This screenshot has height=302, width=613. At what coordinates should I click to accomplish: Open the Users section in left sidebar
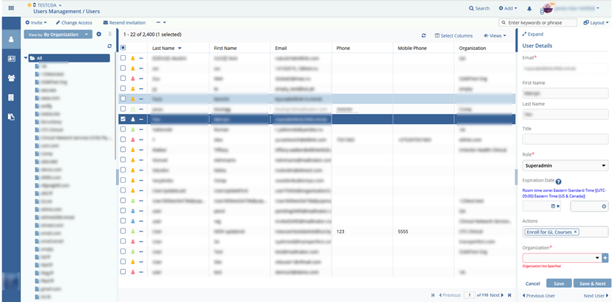[x=11, y=40]
